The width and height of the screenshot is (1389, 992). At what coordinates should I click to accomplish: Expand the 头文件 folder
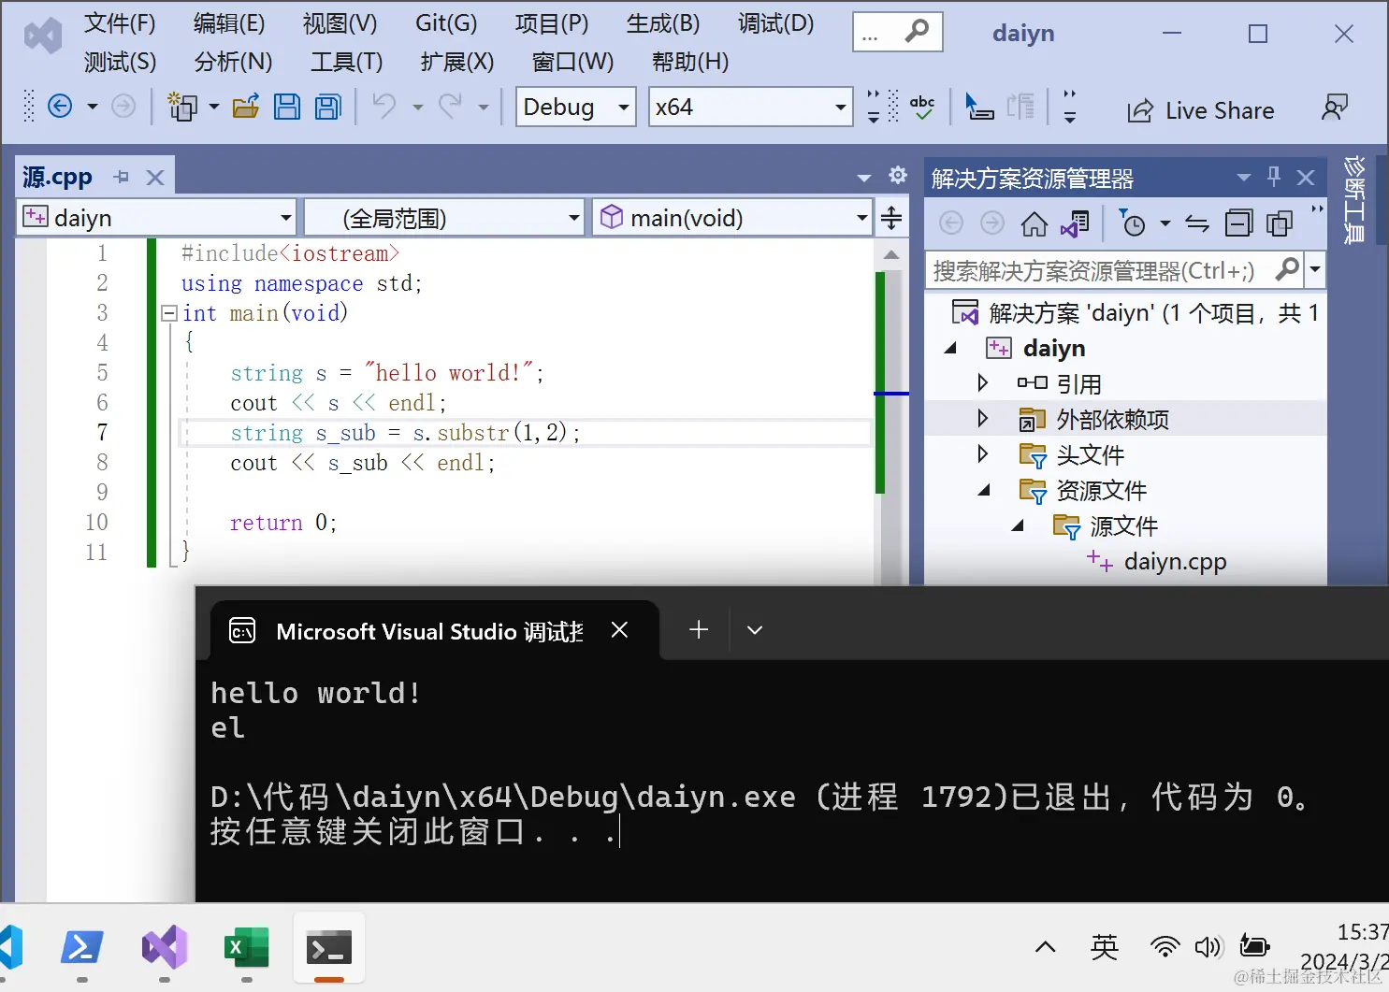tap(982, 453)
